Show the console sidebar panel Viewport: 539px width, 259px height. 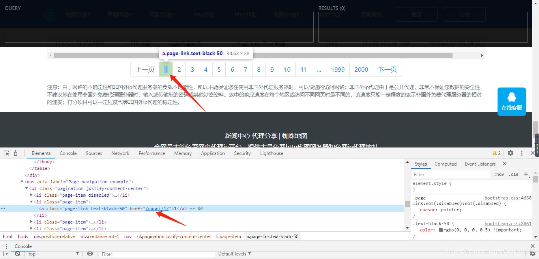tap(6, 254)
